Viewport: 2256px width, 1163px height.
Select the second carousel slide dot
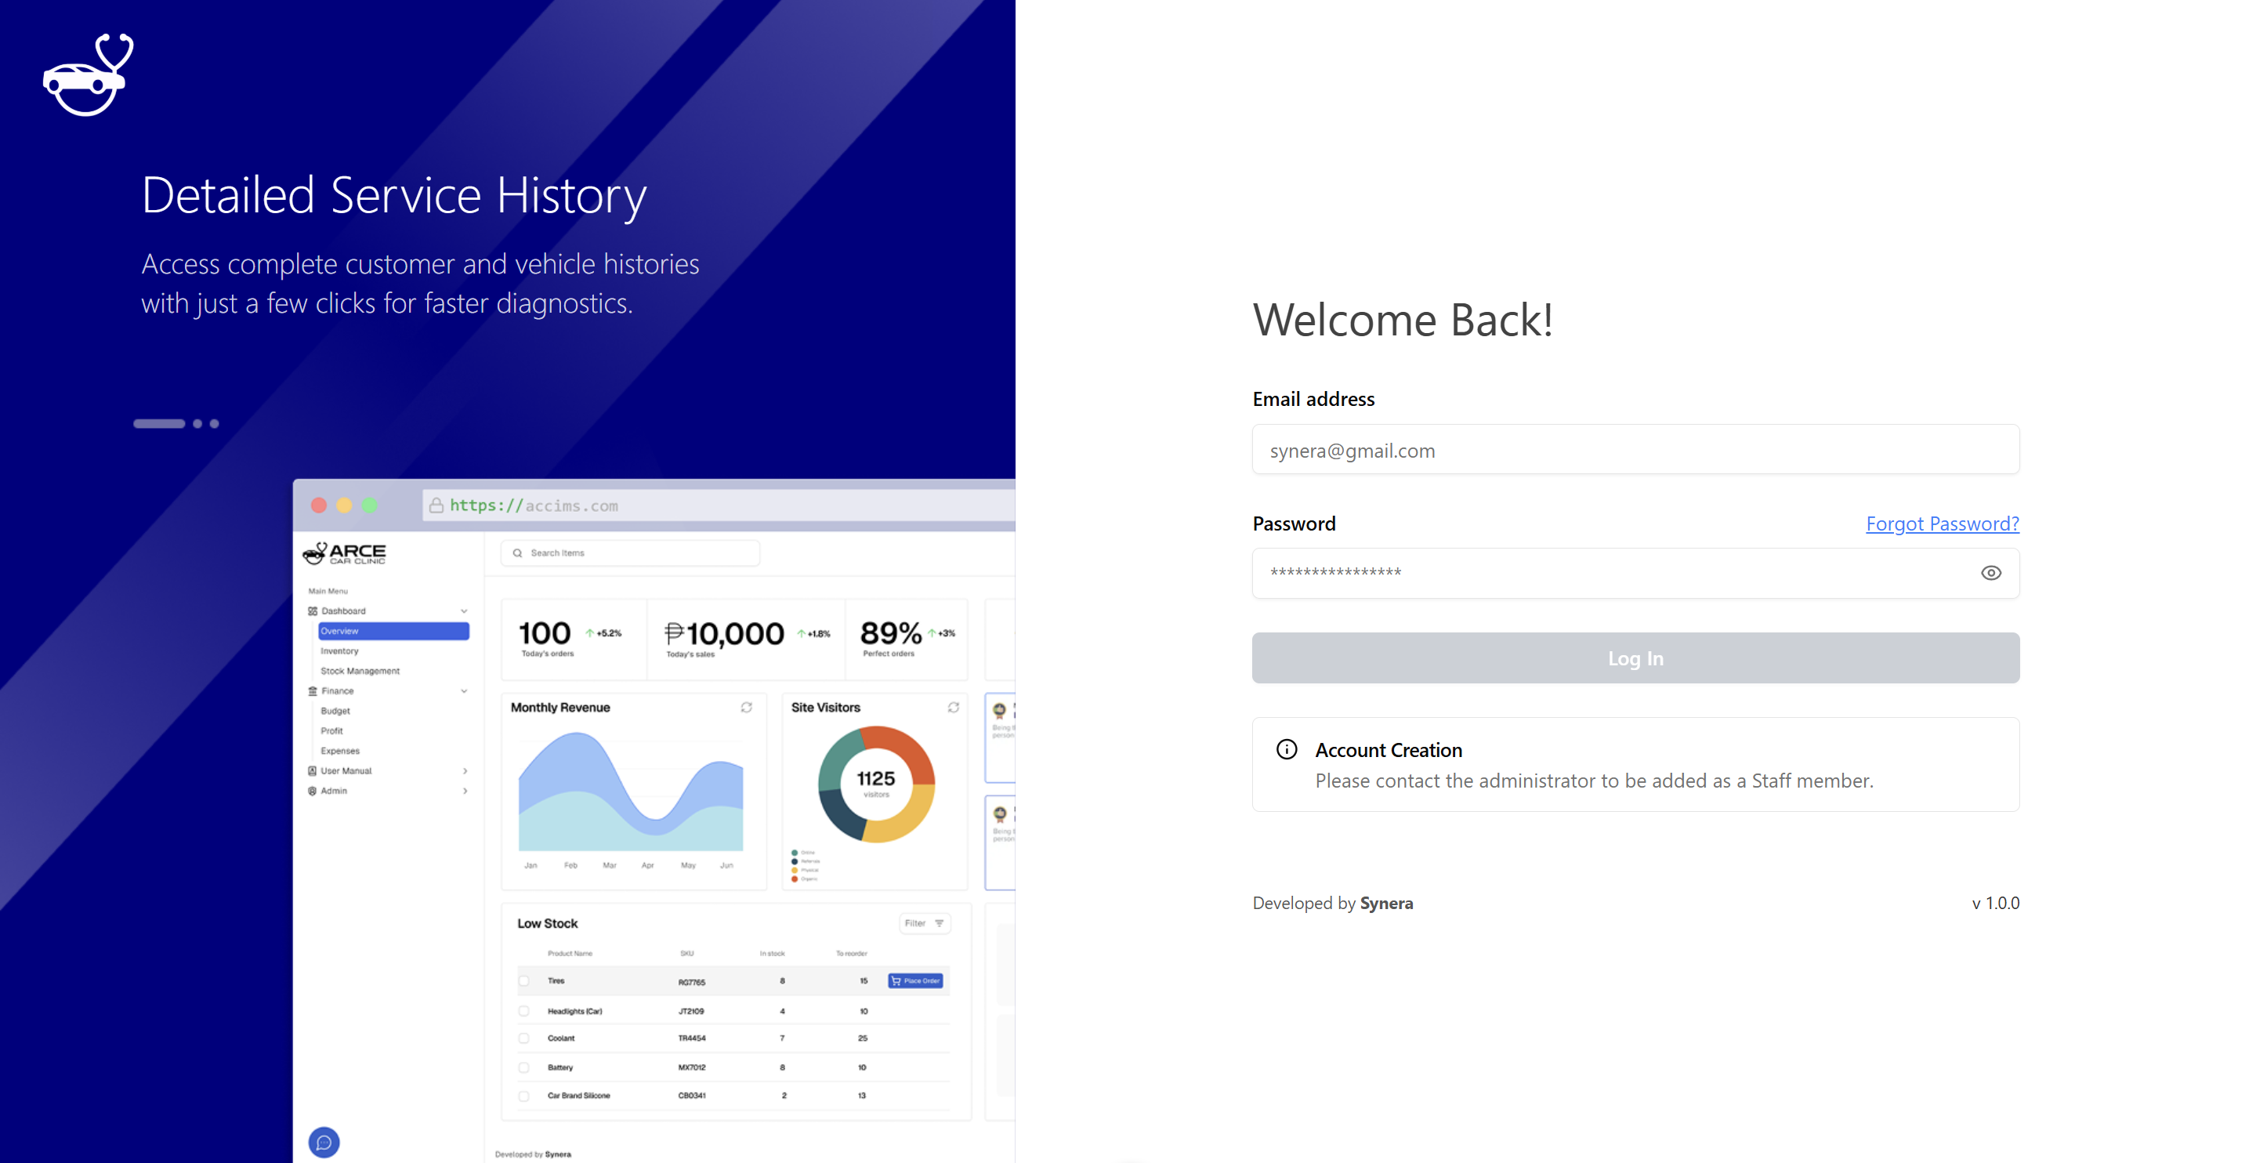point(198,424)
